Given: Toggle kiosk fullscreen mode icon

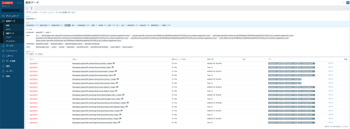Looking at the screenshot, I should [347, 2].
